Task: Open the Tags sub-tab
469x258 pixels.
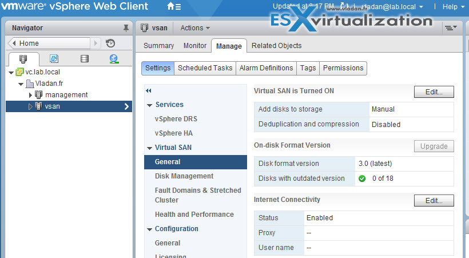Action: coord(308,68)
